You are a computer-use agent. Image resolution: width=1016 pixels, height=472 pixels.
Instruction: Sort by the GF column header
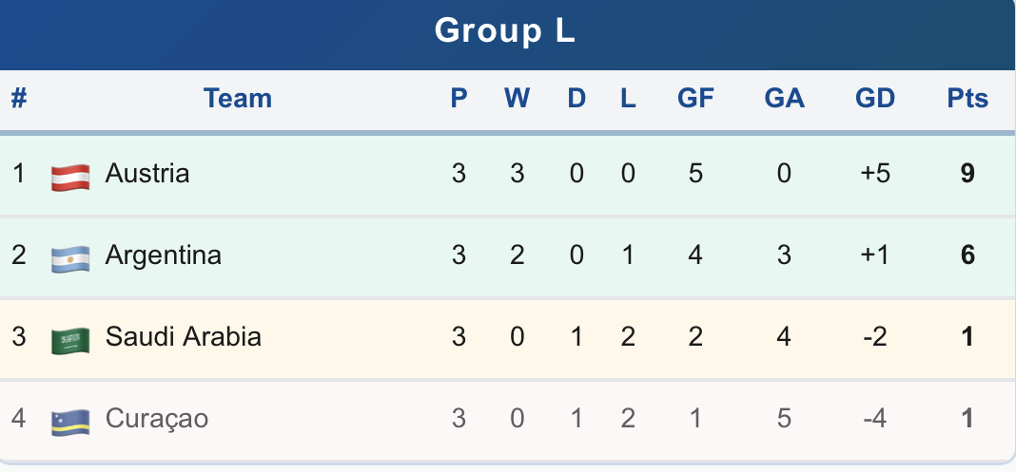coord(695,98)
